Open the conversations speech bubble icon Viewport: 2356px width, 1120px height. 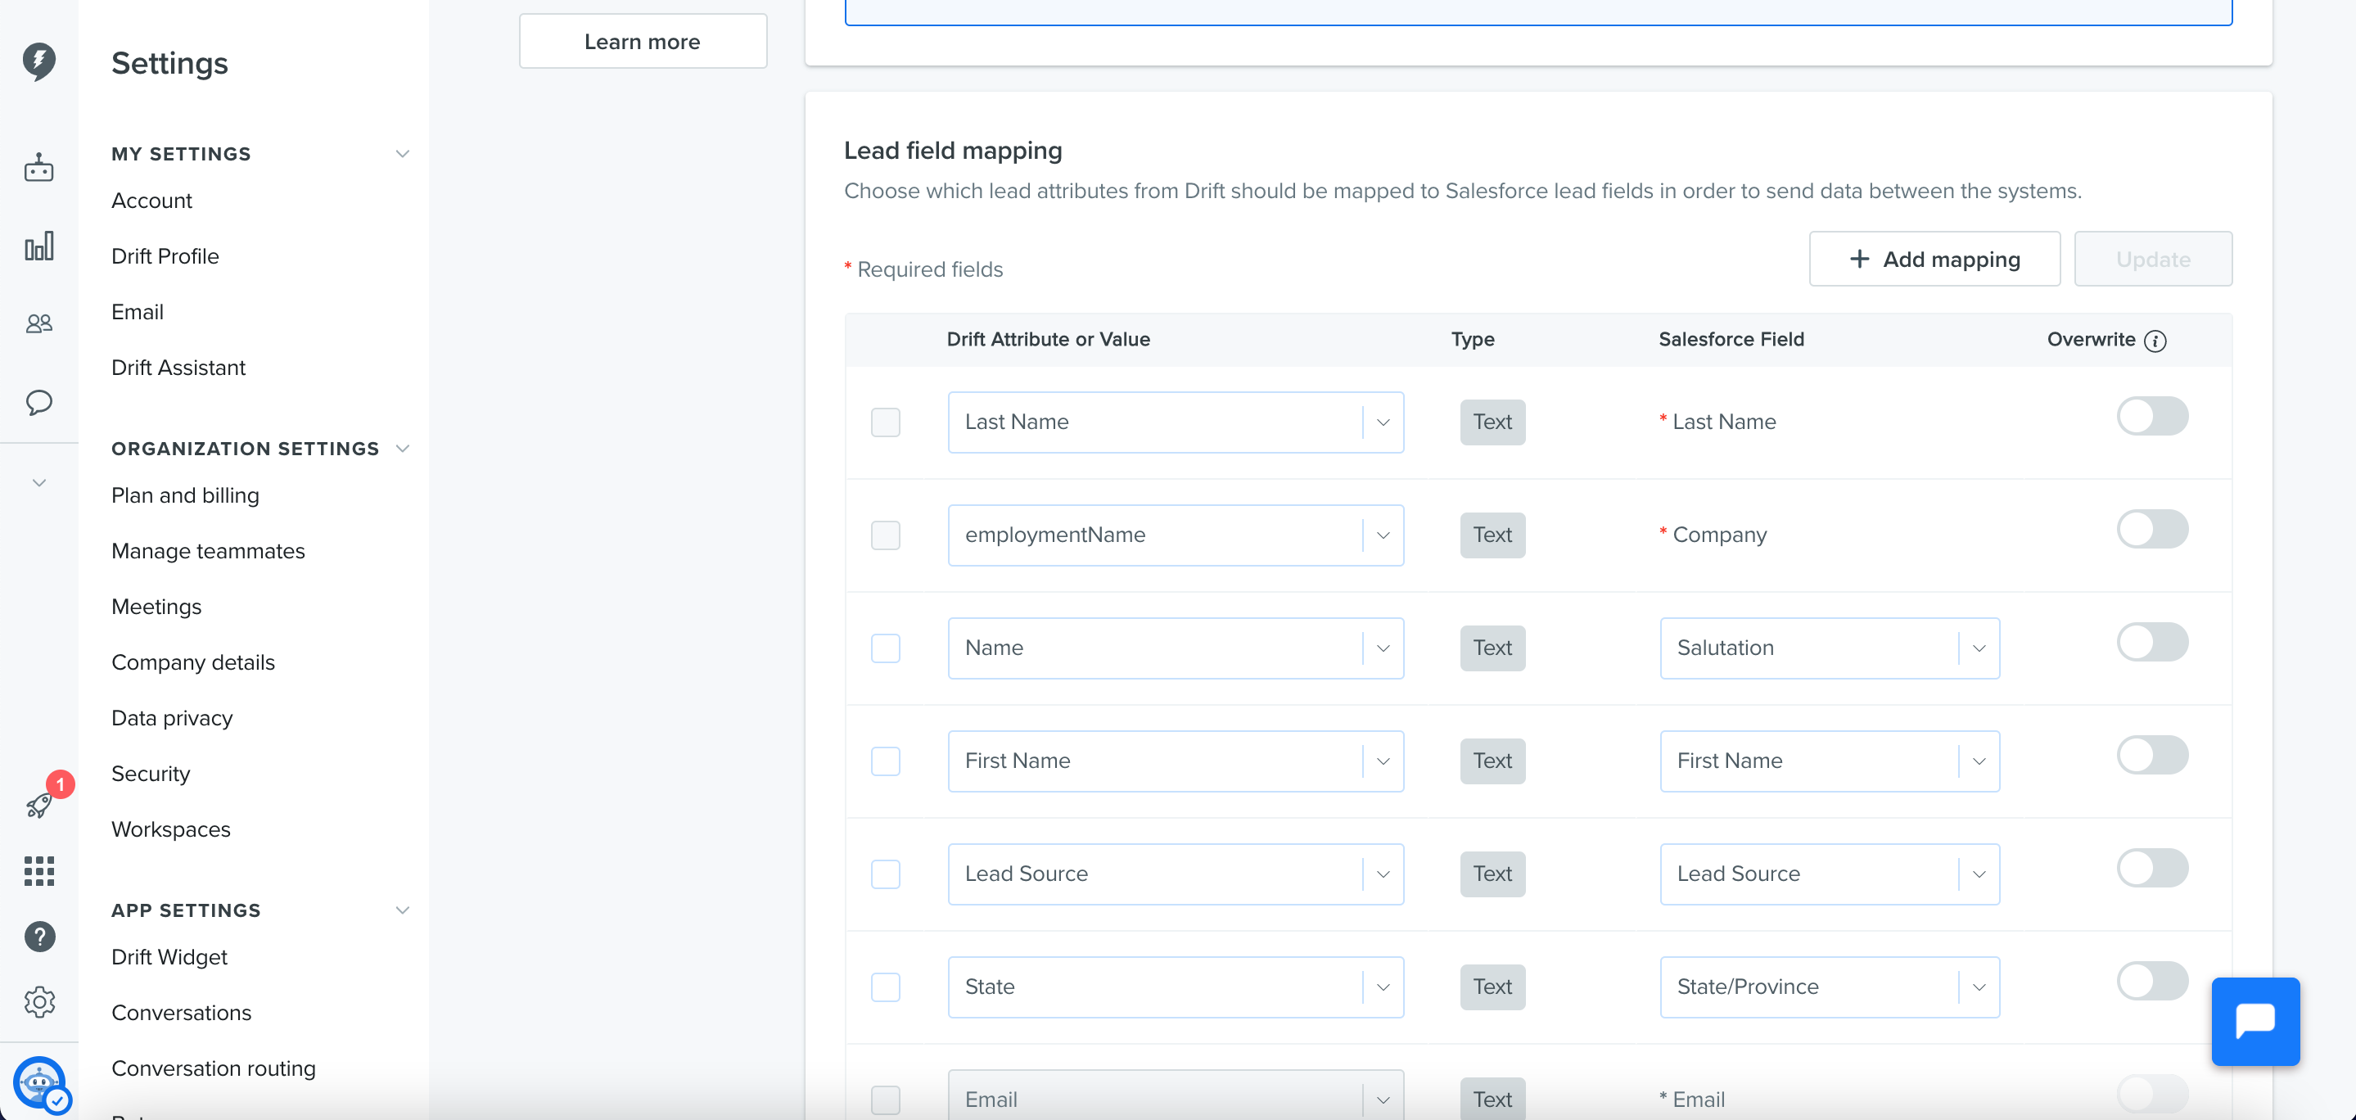38,402
